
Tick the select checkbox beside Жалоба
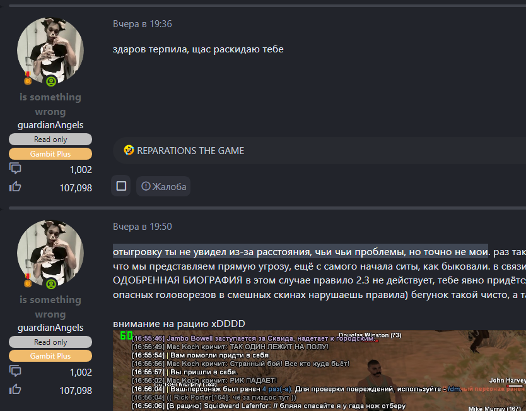click(x=122, y=186)
